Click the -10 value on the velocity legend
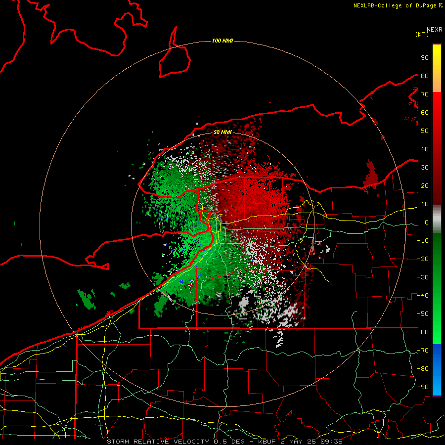This screenshot has height=445, width=445. coord(423,241)
